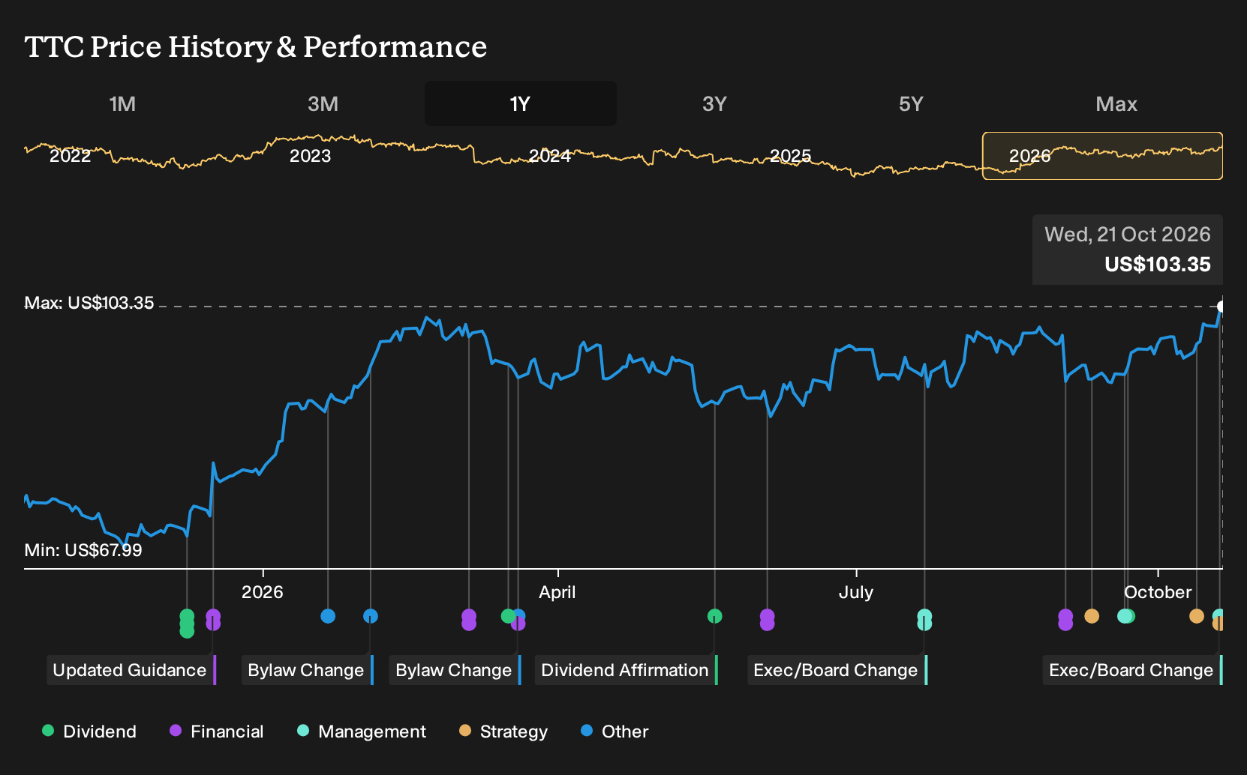Click the white latest-price point on the chart line
Viewport: 1247px width, 775px height.
tap(1221, 307)
